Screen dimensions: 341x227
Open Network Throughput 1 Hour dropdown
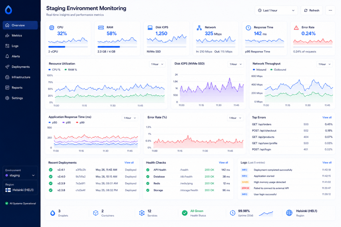pos(324,64)
